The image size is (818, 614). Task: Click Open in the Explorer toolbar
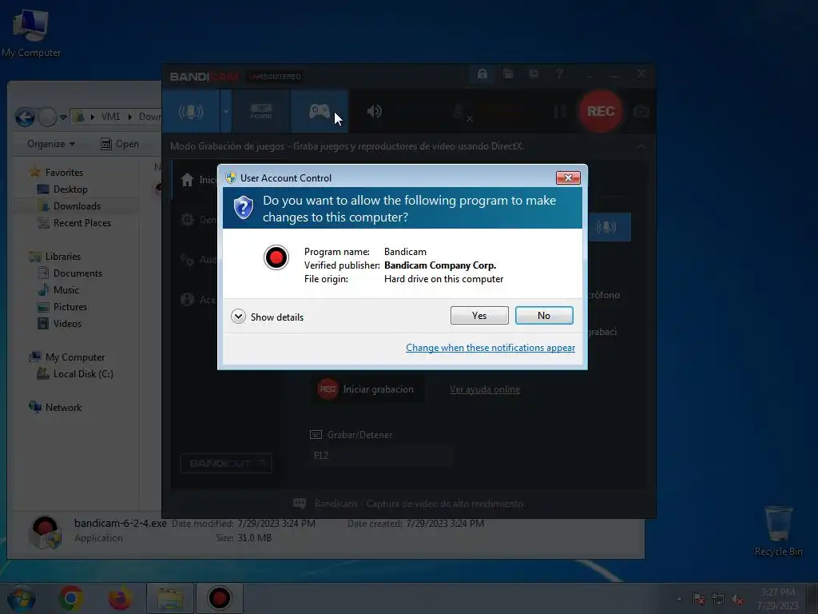pos(120,144)
